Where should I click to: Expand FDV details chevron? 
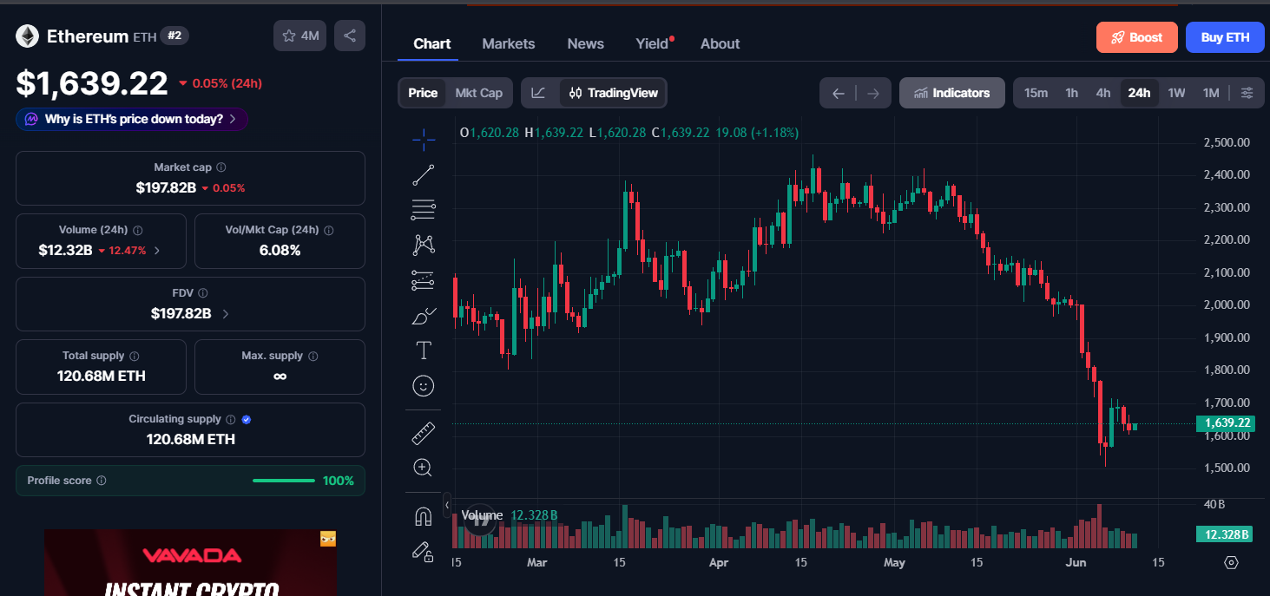coord(226,313)
